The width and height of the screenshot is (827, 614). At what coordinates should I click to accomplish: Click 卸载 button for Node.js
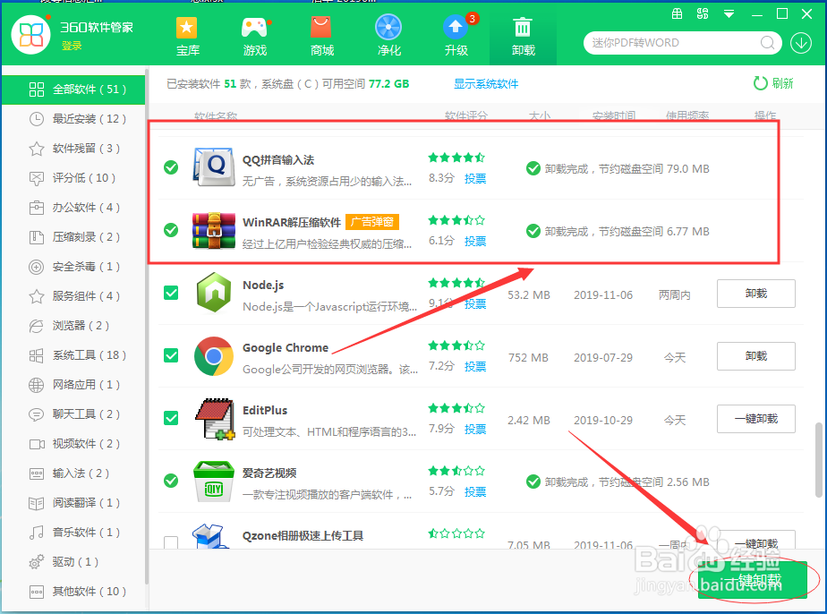[755, 294]
